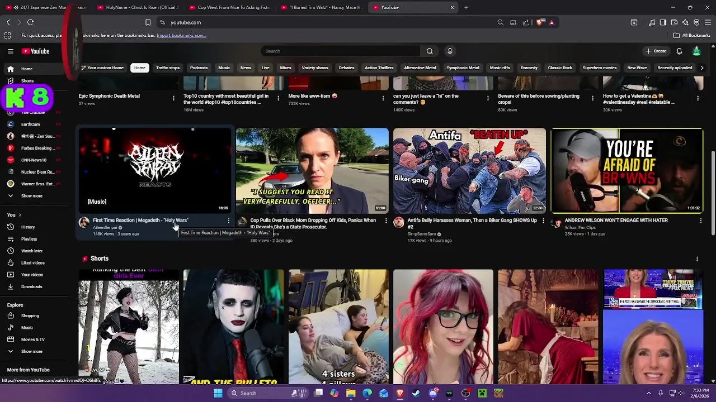716x402 pixels.
Task: Click the Import bookmarks now link
Action: (181, 35)
